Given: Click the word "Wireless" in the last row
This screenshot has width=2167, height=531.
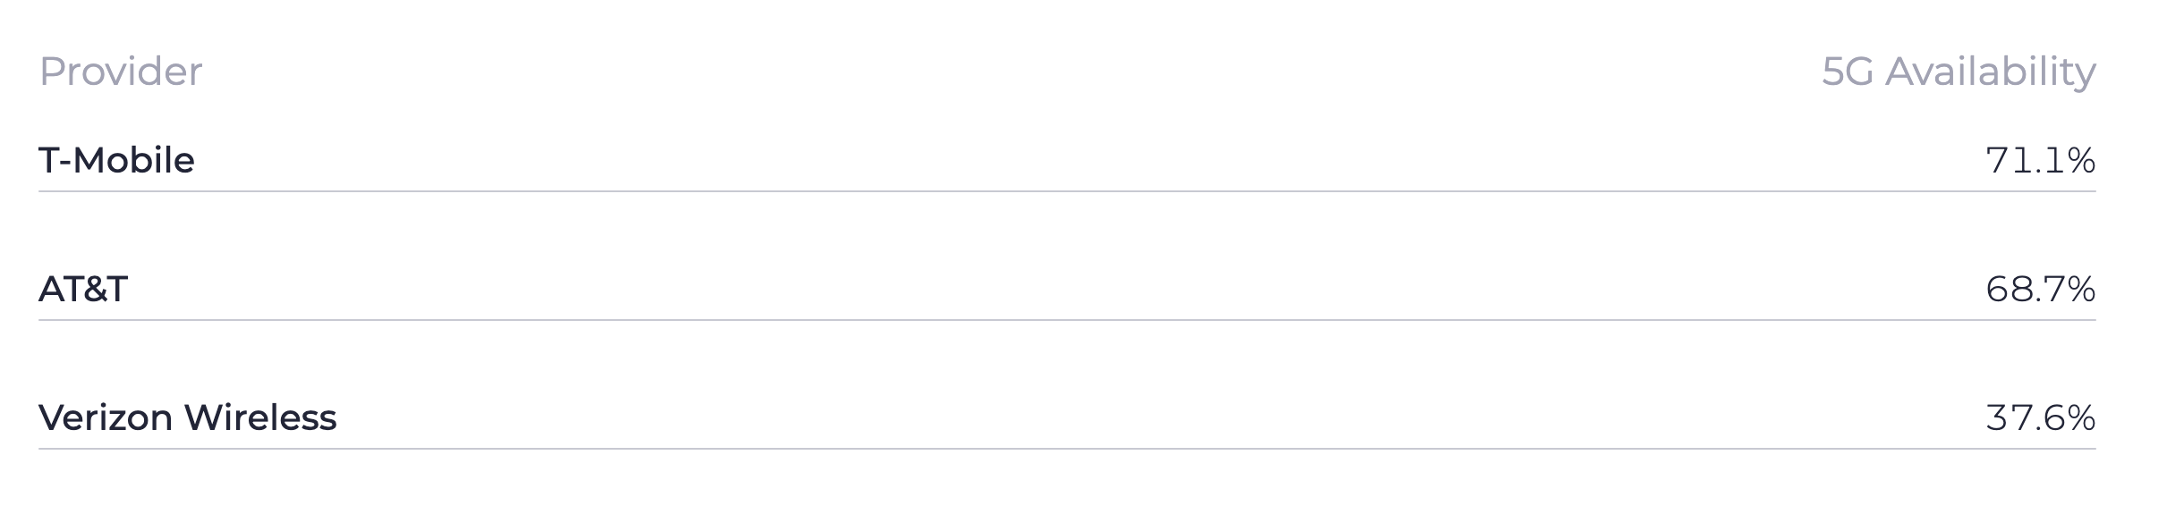Looking at the screenshot, I should [260, 418].
